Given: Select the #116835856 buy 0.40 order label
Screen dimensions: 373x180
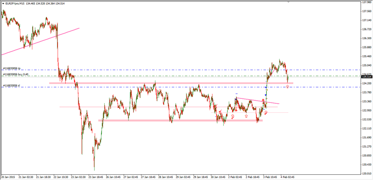Looking at the screenshot, I should pyautogui.click(x=16, y=74).
